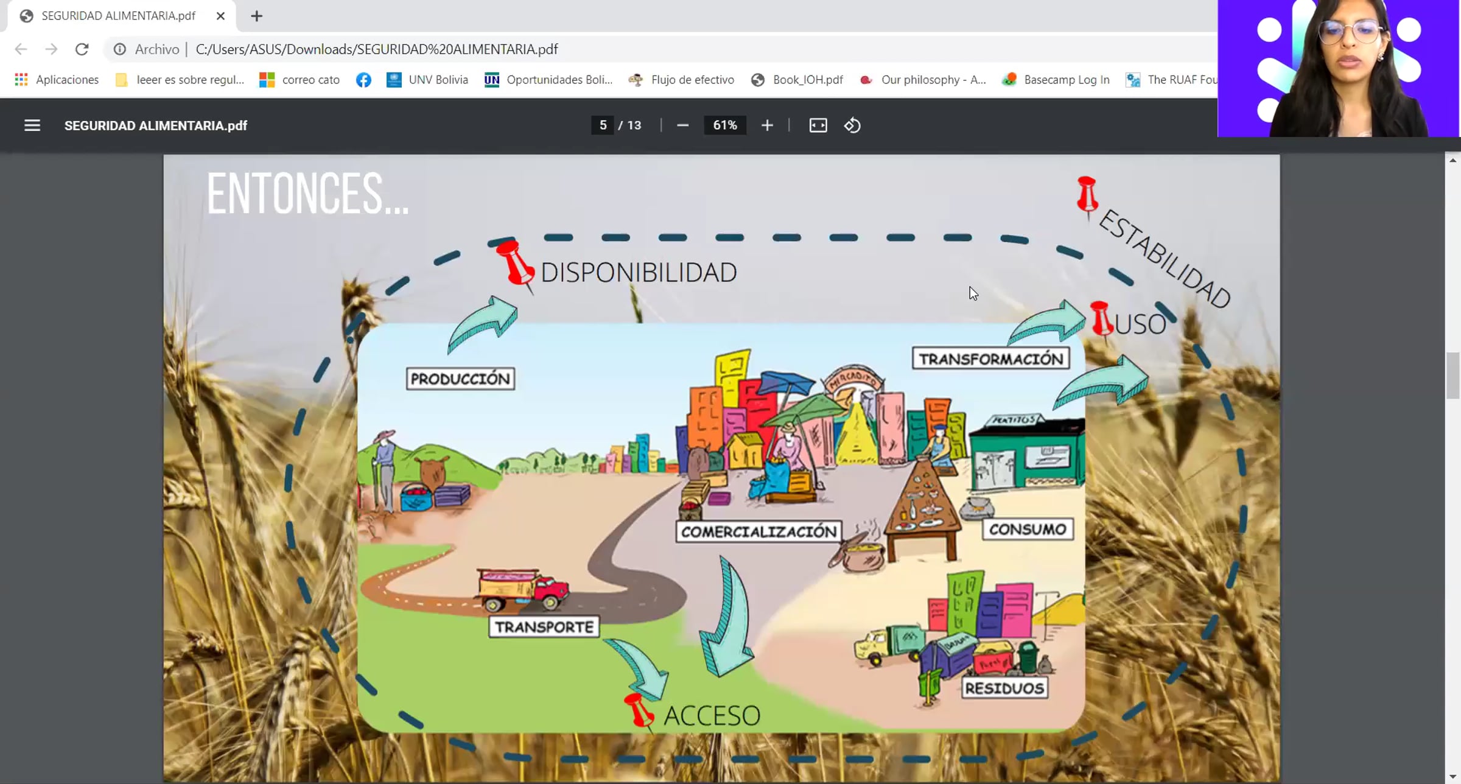Screen dimensions: 1461x784
Task: Open a new browser tab
Action: (x=256, y=16)
